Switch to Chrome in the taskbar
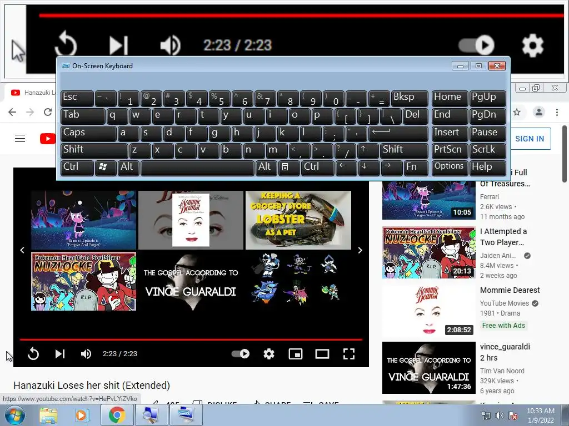The width and height of the screenshot is (569, 426). [117, 415]
